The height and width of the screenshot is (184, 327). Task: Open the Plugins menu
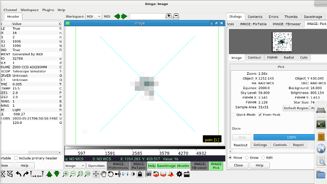(x=47, y=9)
